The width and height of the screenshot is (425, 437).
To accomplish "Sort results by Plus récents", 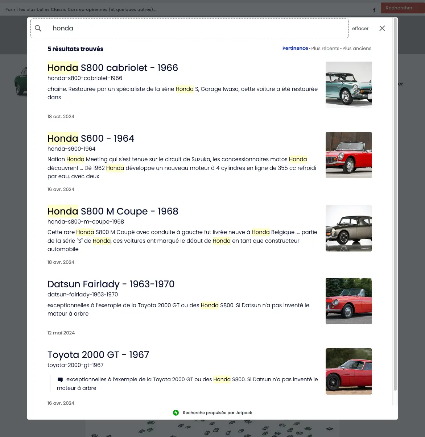I will [325, 48].
